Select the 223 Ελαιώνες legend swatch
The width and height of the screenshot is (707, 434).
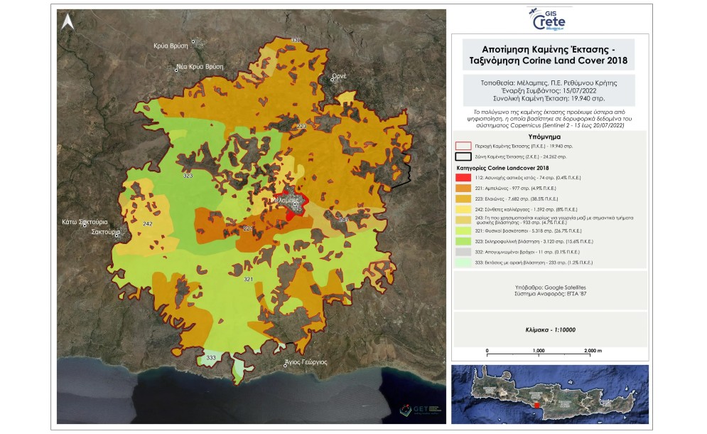coord(463,198)
